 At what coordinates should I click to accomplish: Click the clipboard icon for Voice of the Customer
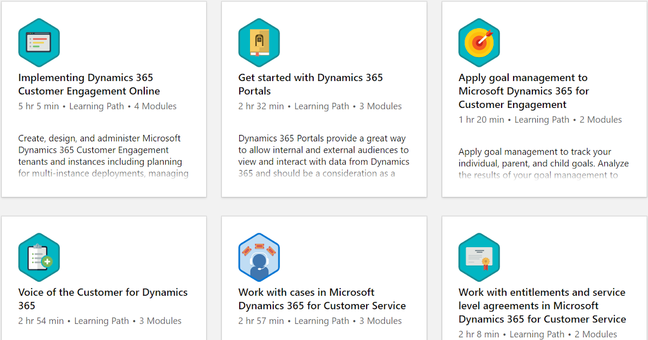pos(39,257)
